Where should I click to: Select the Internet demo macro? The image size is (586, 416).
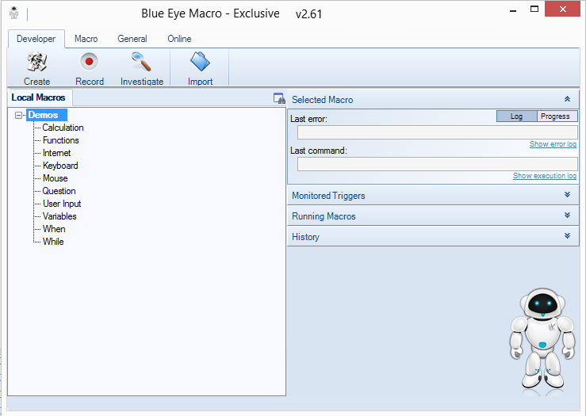[56, 153]
